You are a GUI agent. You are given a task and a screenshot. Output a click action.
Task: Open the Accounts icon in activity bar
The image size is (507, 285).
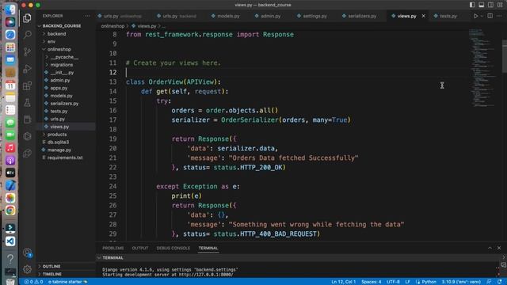pos(27,253)
